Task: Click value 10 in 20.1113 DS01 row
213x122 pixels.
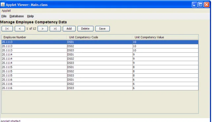Action: 165,42
